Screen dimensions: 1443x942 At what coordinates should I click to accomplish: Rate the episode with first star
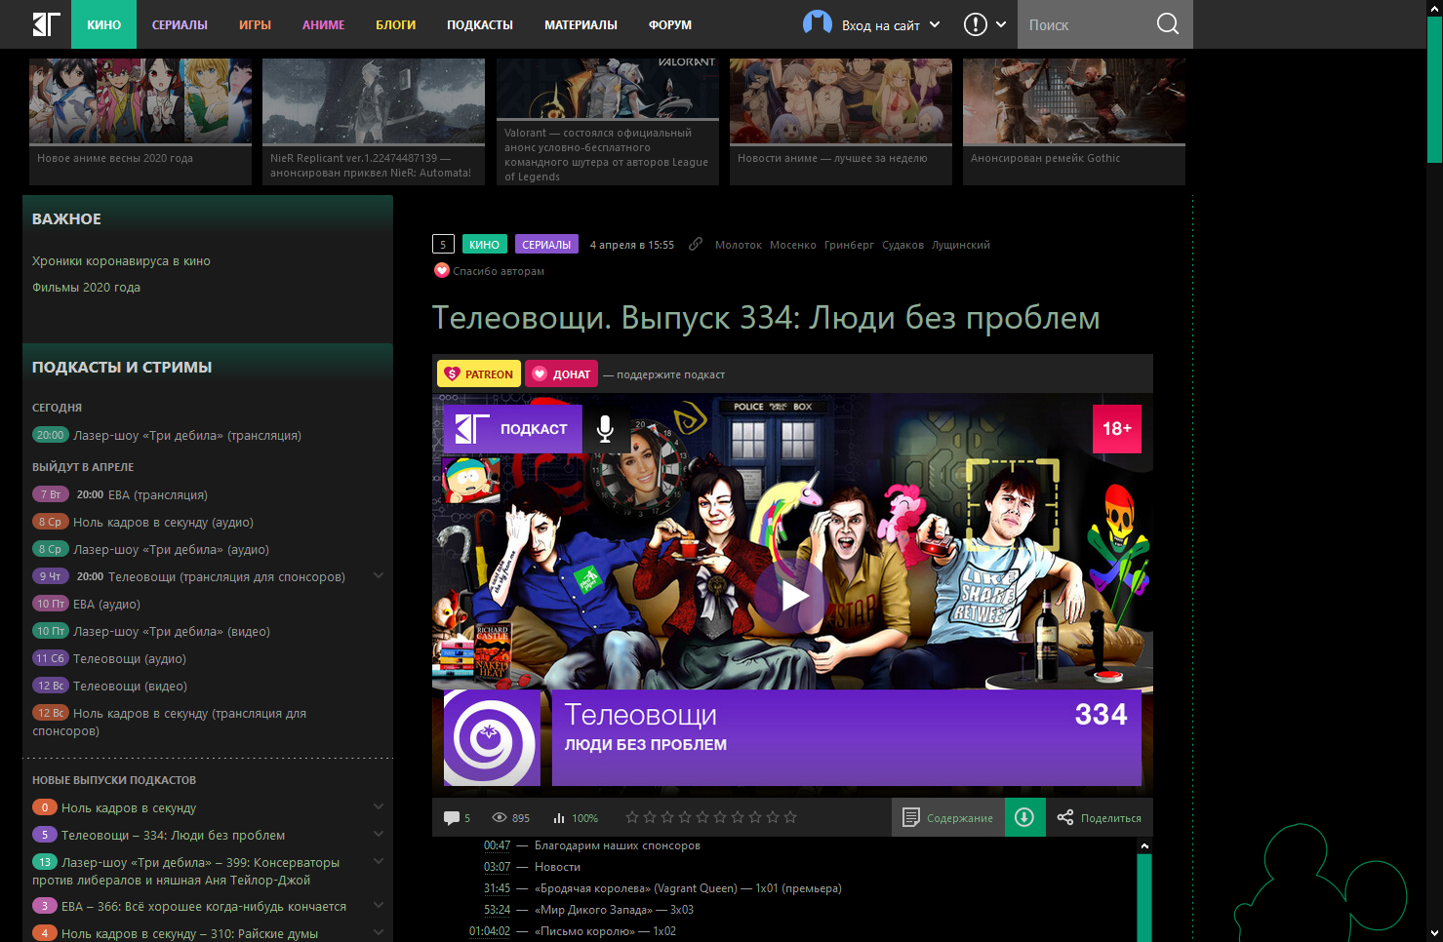point(632,817)
